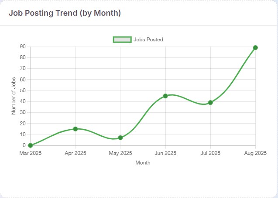Select the Jul 2025 x-axis label

pos(210,153)
